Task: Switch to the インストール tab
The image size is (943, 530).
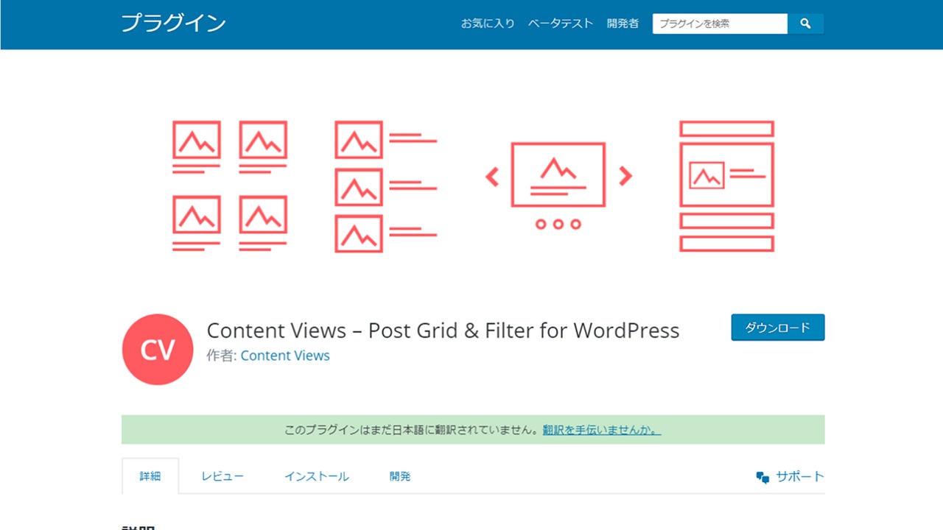Action: 317,476
